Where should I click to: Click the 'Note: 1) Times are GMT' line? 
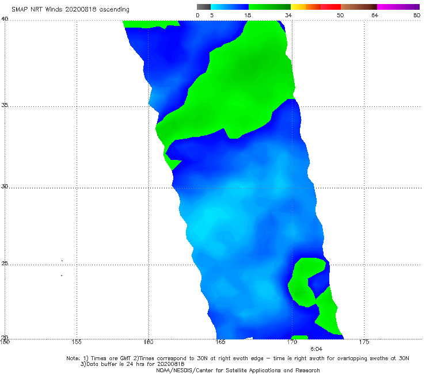(238, 358)
